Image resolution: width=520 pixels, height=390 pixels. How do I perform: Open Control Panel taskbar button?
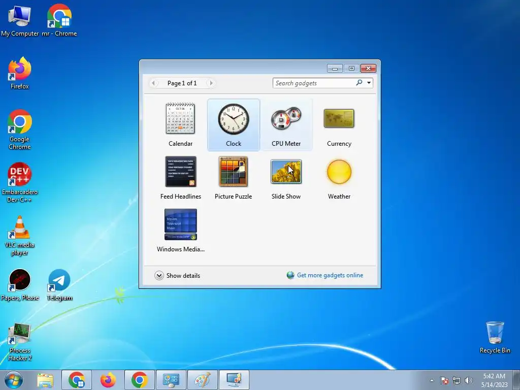click(x=171, y=380)
